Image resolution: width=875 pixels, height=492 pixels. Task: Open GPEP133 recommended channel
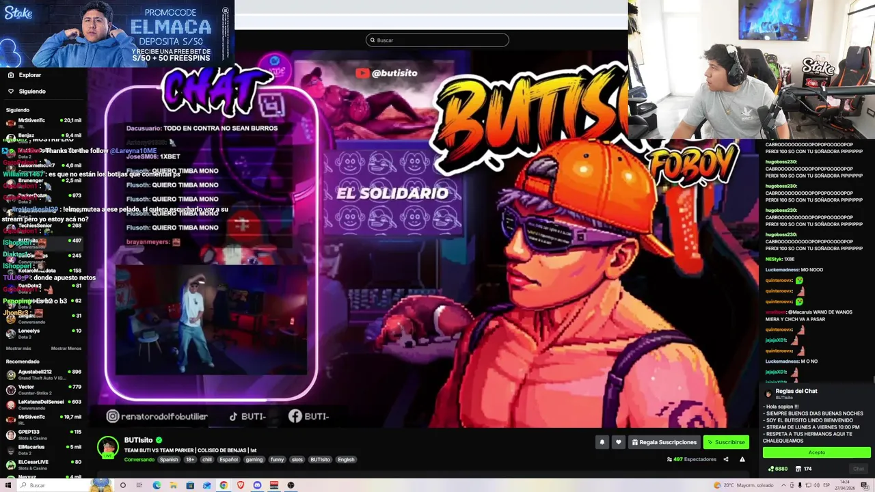[44, 434]
